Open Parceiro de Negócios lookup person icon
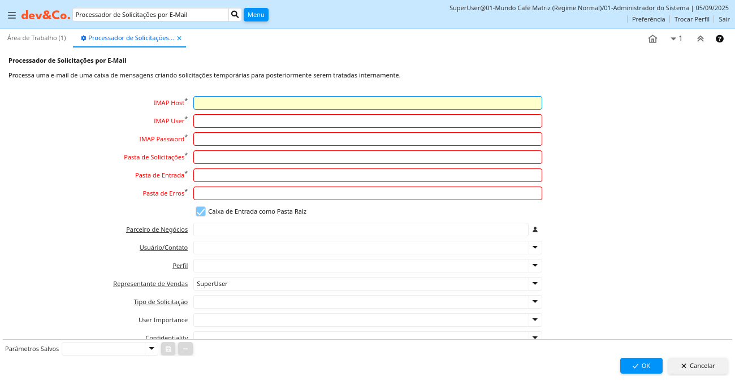The height and width of the screenshot is (381, 735). coord(535,230)
